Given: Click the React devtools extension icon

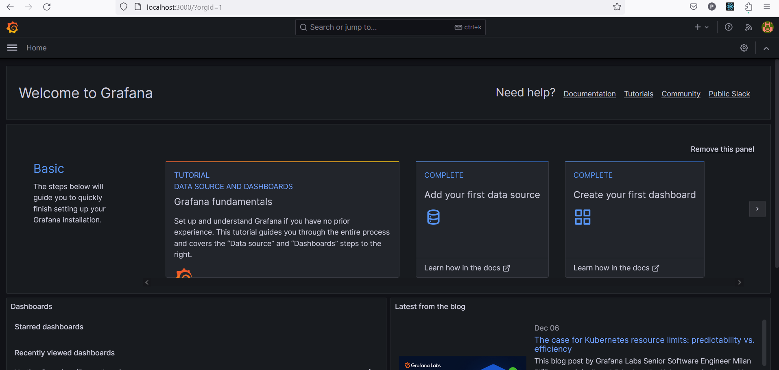Looking at the screenshot, I should coord(730,7).
